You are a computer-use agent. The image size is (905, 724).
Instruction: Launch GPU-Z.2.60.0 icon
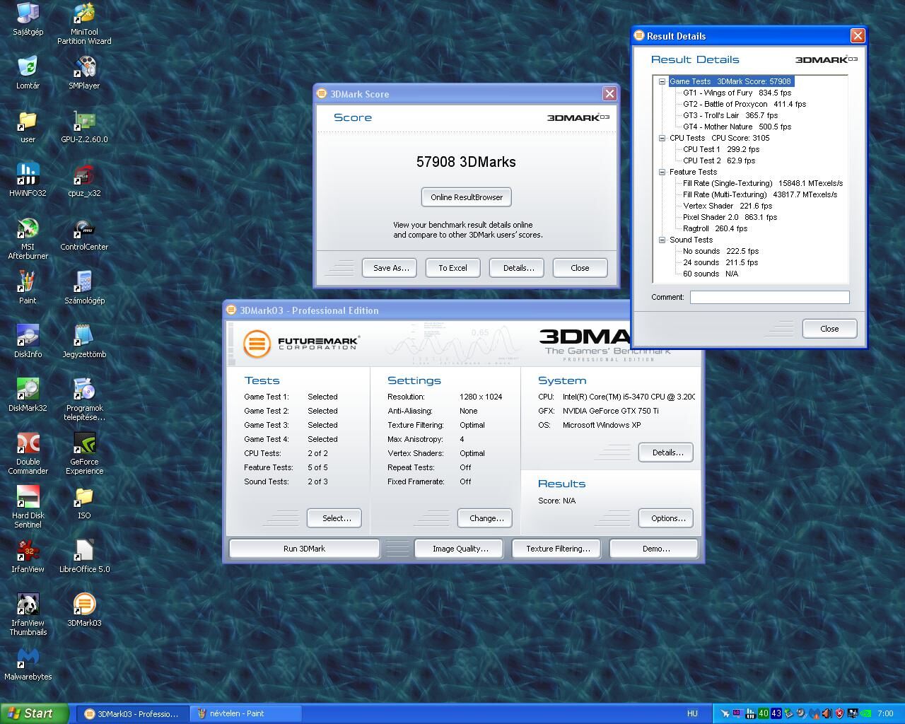84,127
